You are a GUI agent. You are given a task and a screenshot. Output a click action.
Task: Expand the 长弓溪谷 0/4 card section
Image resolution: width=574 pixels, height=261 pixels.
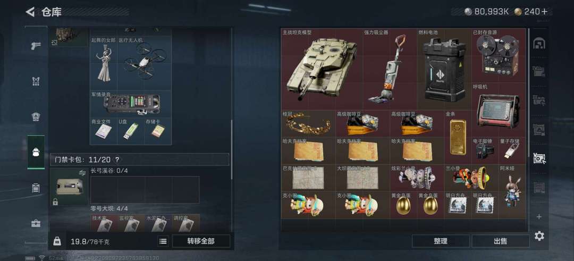pos(109,171)
